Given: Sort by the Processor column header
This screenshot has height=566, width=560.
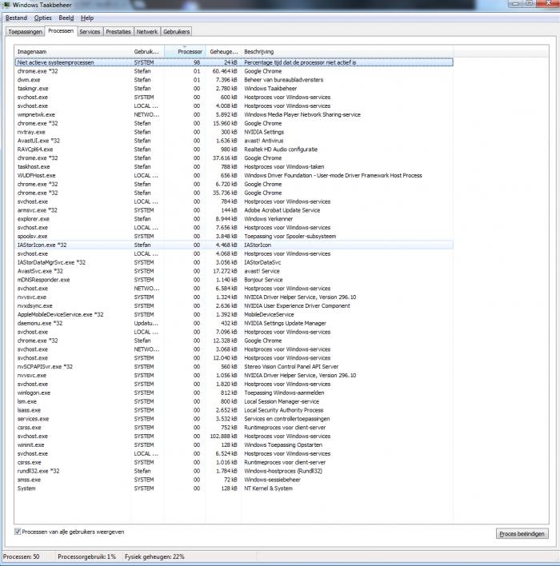Looking at the screenshot, I should [185, 52].
